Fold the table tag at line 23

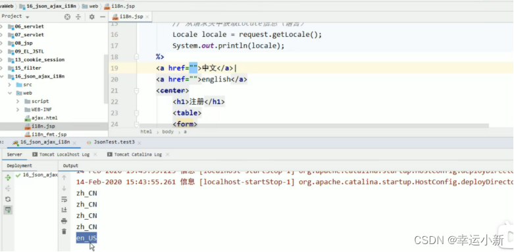[137, 113]
